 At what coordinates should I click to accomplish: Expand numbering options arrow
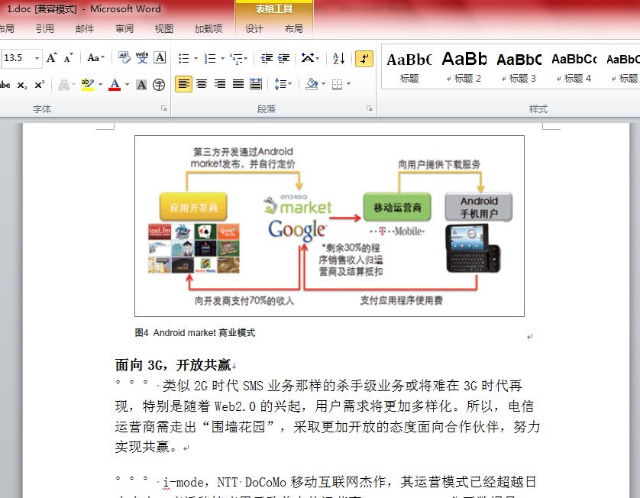(222, 59)
